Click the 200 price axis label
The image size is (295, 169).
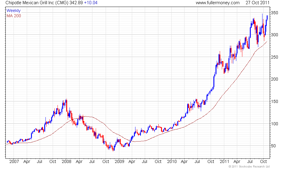pyautogui.click(x=274, y=79)
